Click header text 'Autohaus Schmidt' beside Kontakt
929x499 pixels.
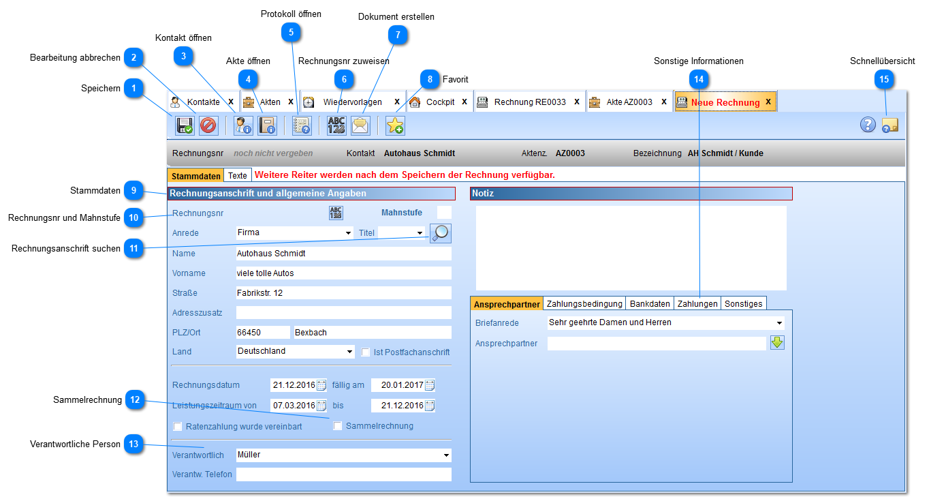[x=420, y=153]
